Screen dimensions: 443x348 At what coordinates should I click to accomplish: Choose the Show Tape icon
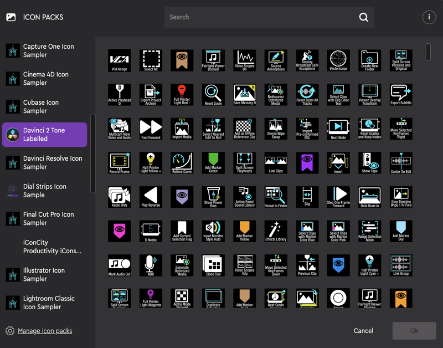point(369,163)
